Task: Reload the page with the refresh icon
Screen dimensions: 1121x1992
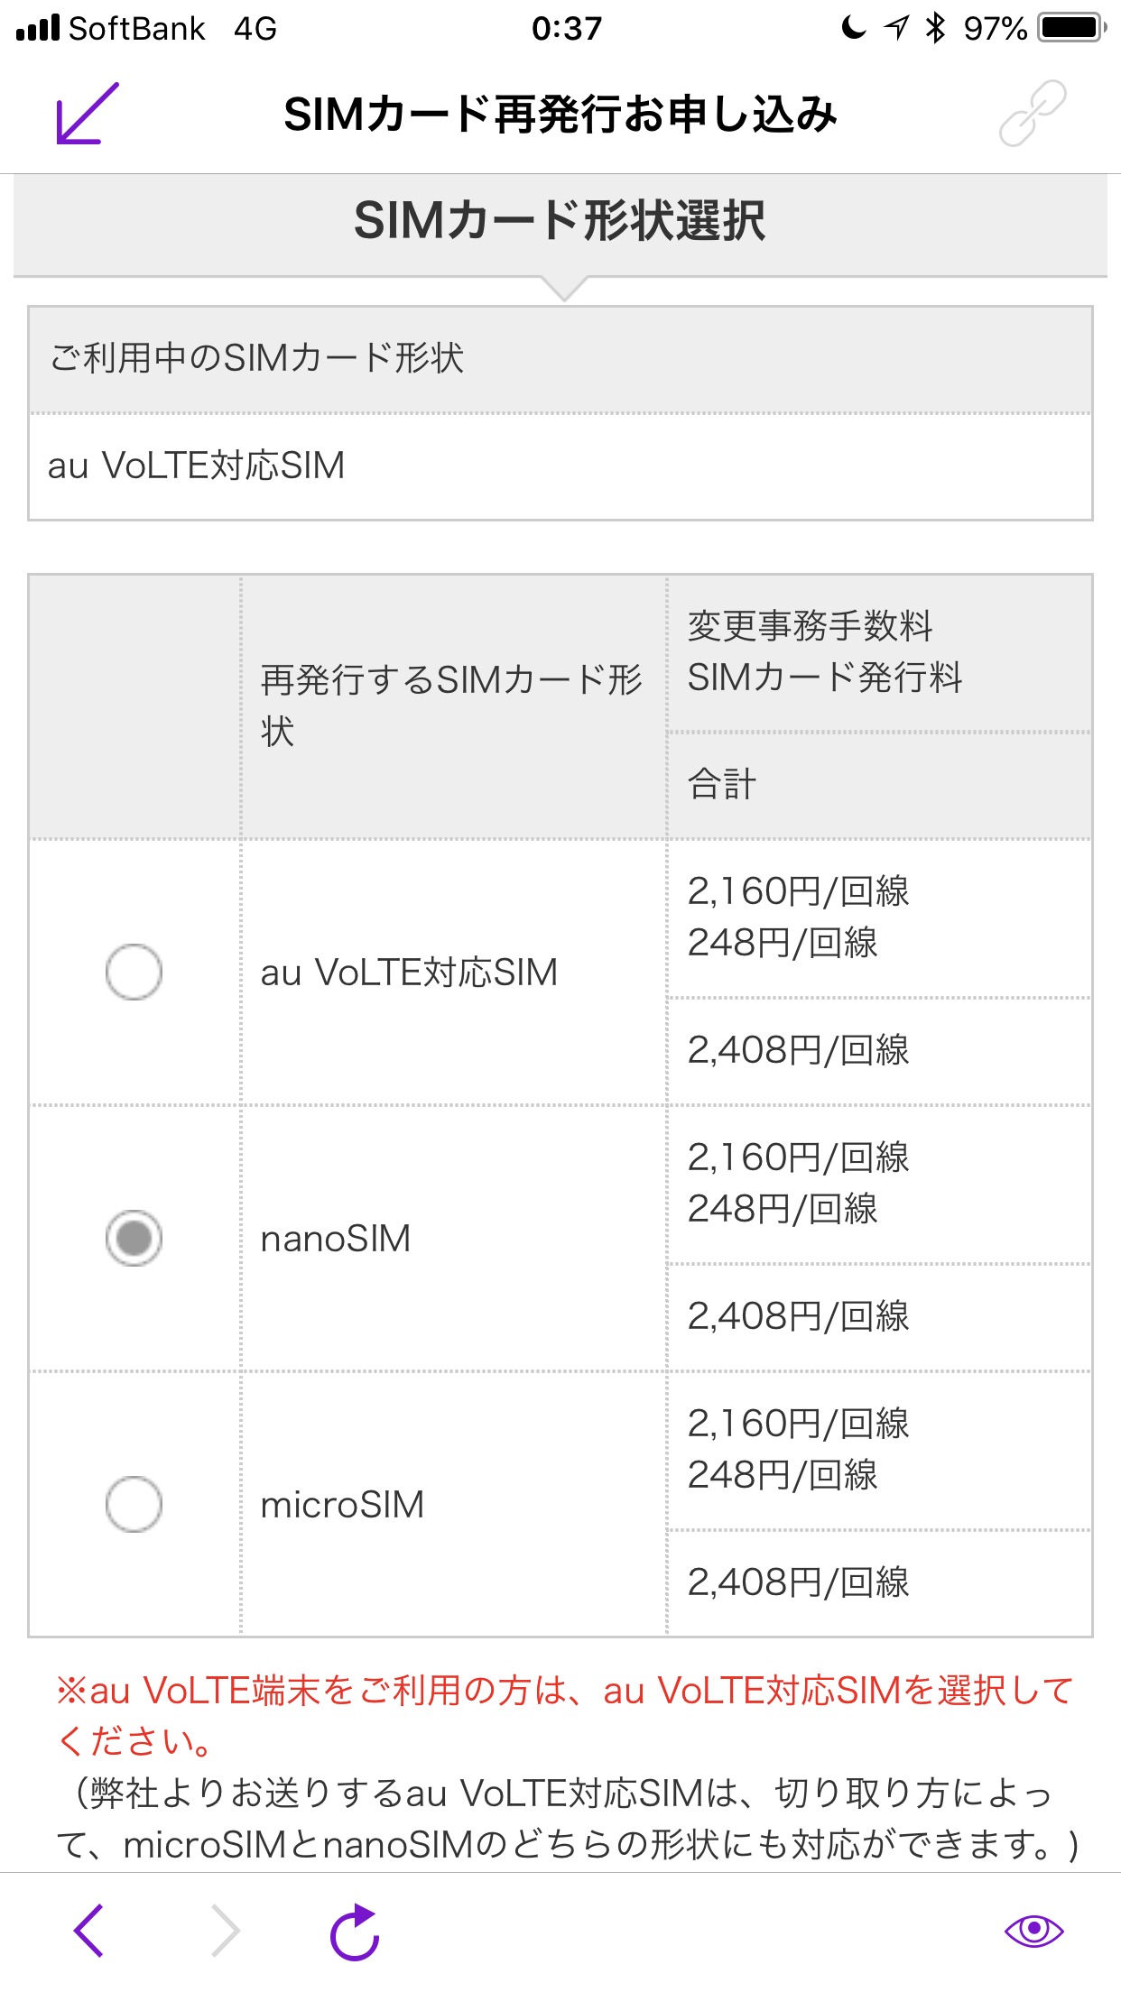Action: click(354, 1931)
